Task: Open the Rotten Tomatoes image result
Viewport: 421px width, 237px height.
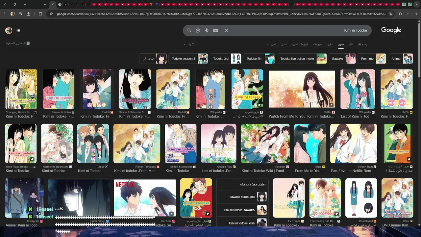Action: click(137, 144)
